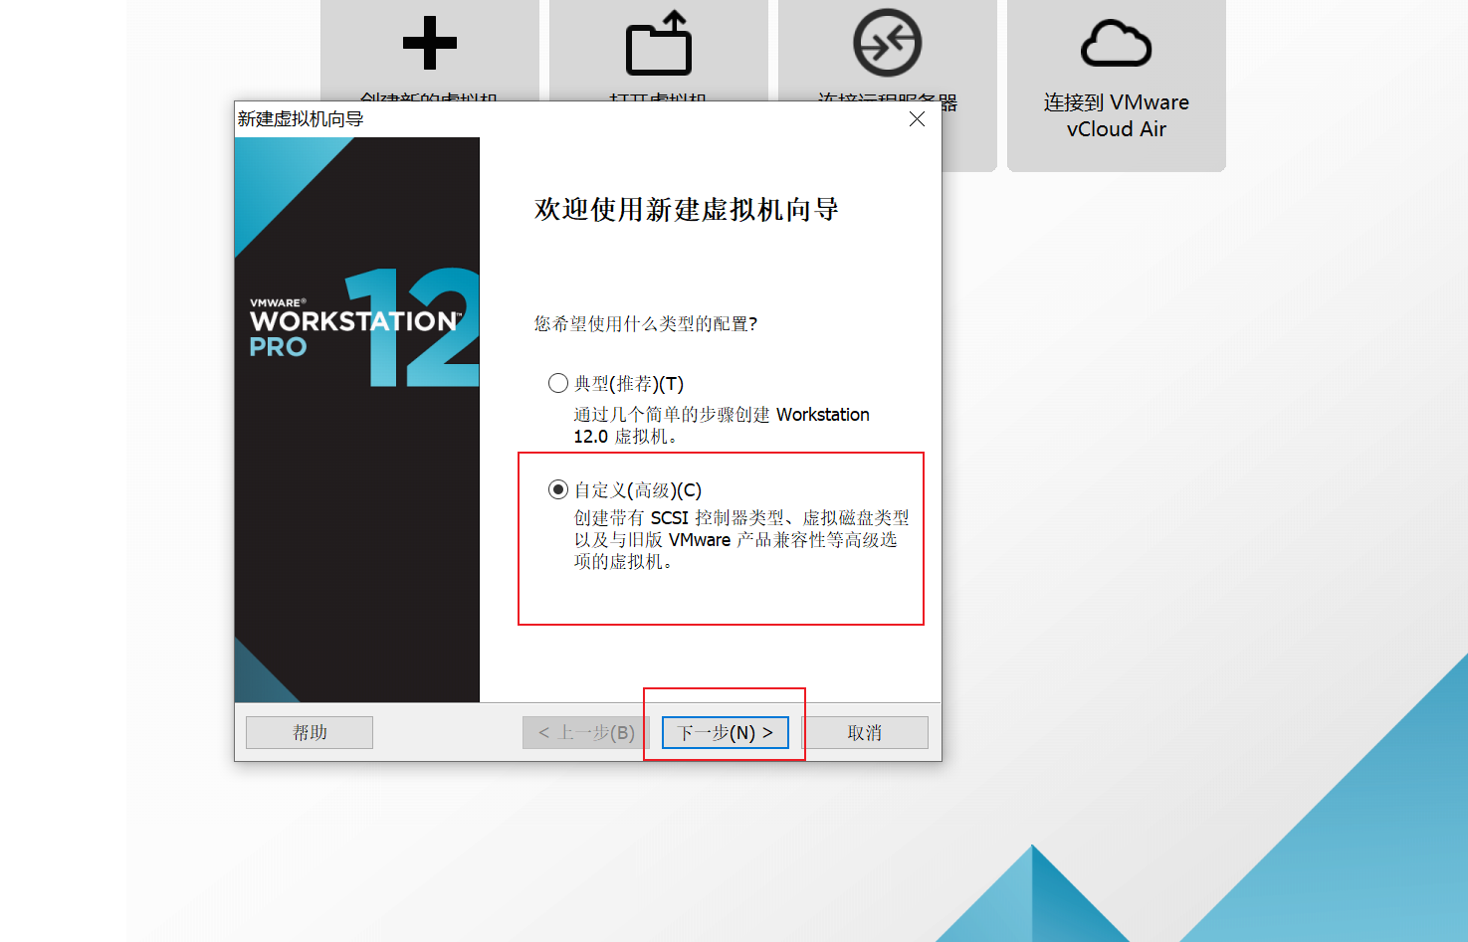
Task: Click the 下一步(N) > button
Action: [726, 733]
